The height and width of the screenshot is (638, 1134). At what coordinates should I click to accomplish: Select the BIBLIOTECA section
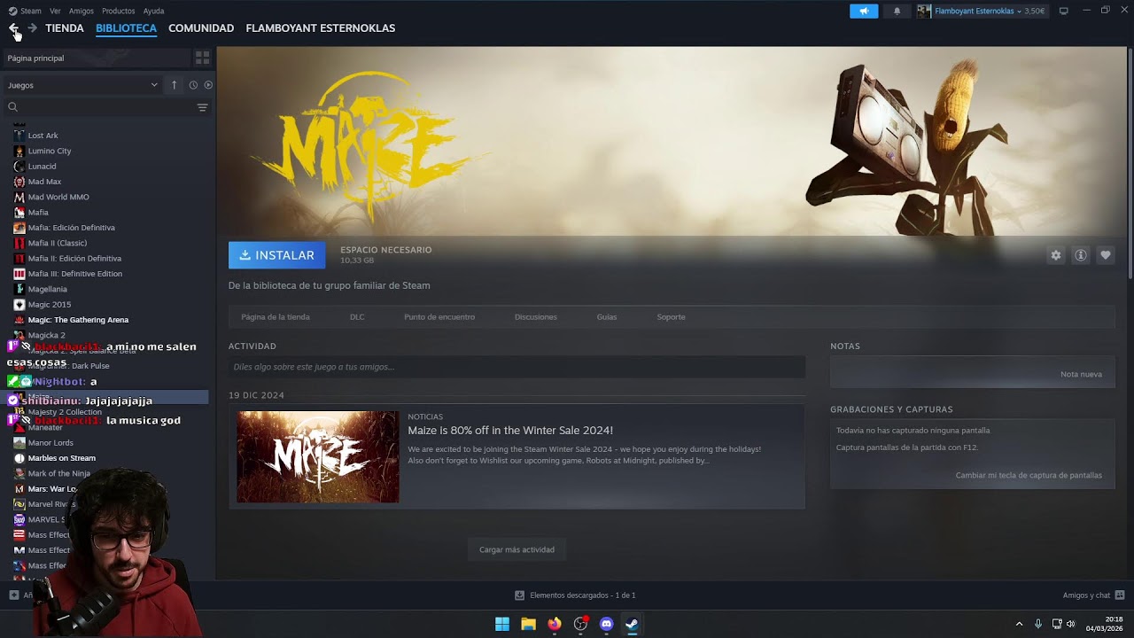pos(126,28)
